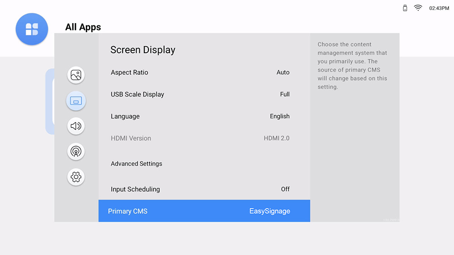This screenshot has width=454, height=255.
Task: Toggle the Input Scheduling Off value
Action: (x=285, y=189)
